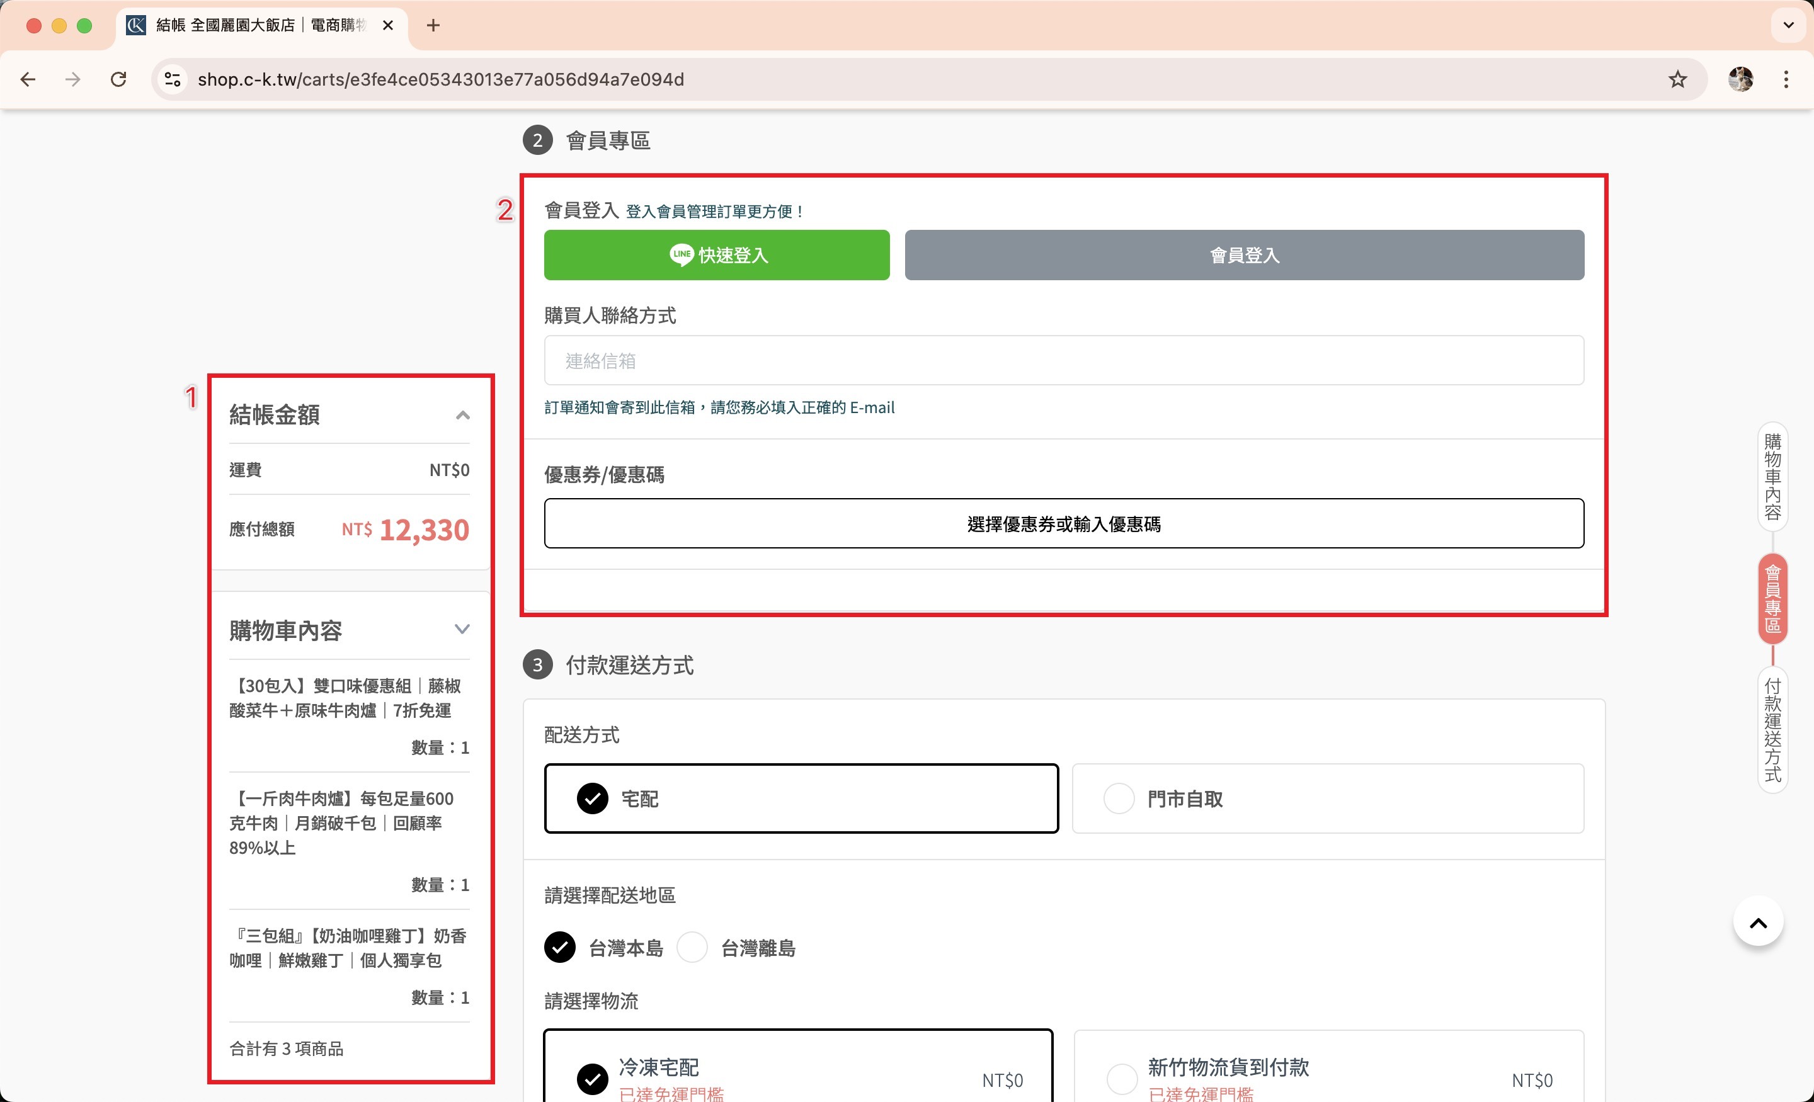Click the gray 會員登入 button
The width and height of the screenshot is (1814, 1102).
pyautogui.click(x=1244, y=254)
